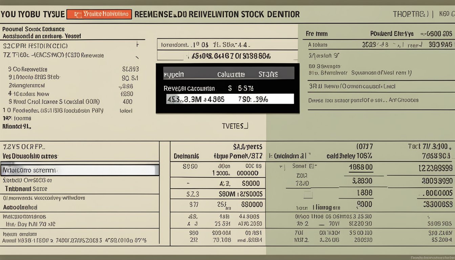Click the '000000' cell in middle table
The height and width of the screenshot is (260, 455).
[x=247, y=173]
